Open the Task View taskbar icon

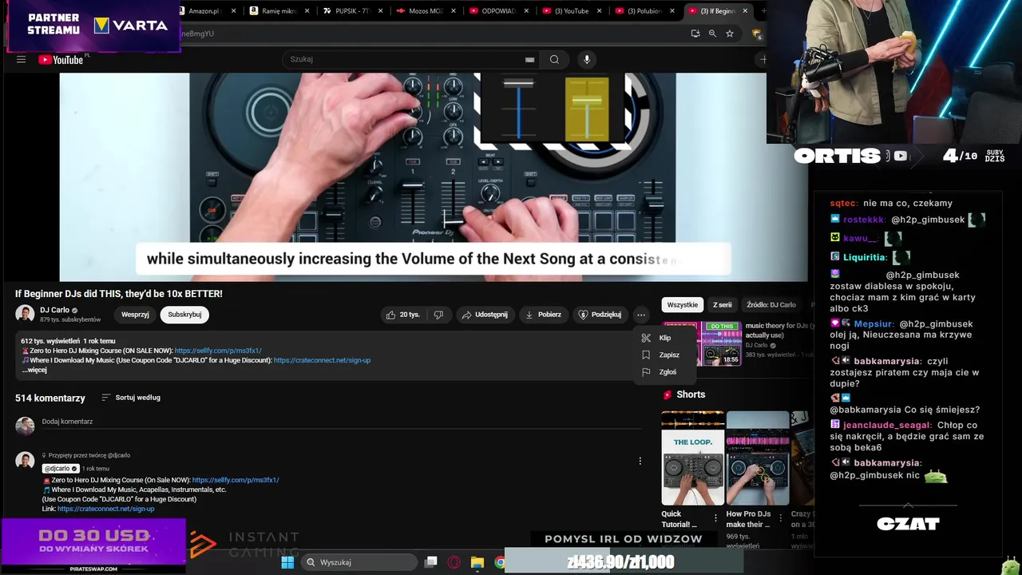tap(431, 562)
